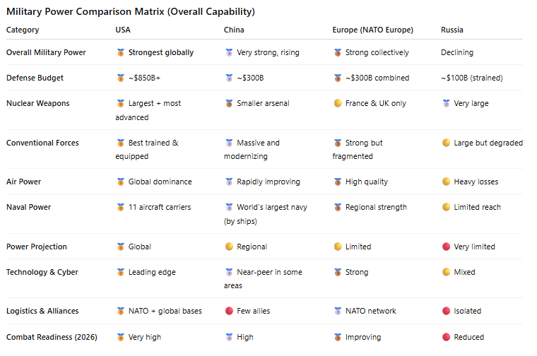Select the Nuclear Weapons row label
This screenshot has width=537, height=356.
tap(37, 103)
